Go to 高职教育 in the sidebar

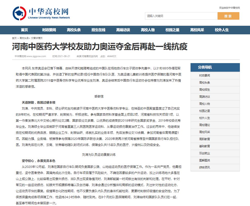204,139
